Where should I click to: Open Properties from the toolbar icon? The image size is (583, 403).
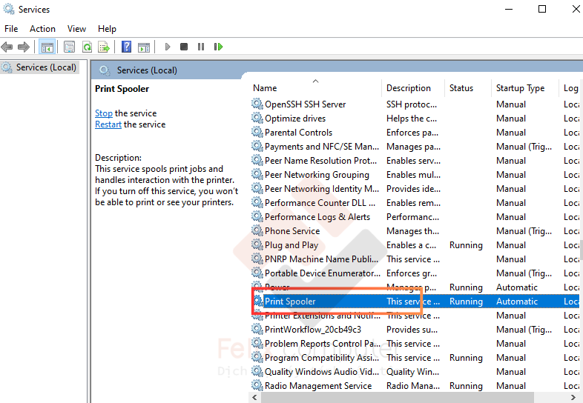[69, 47]
